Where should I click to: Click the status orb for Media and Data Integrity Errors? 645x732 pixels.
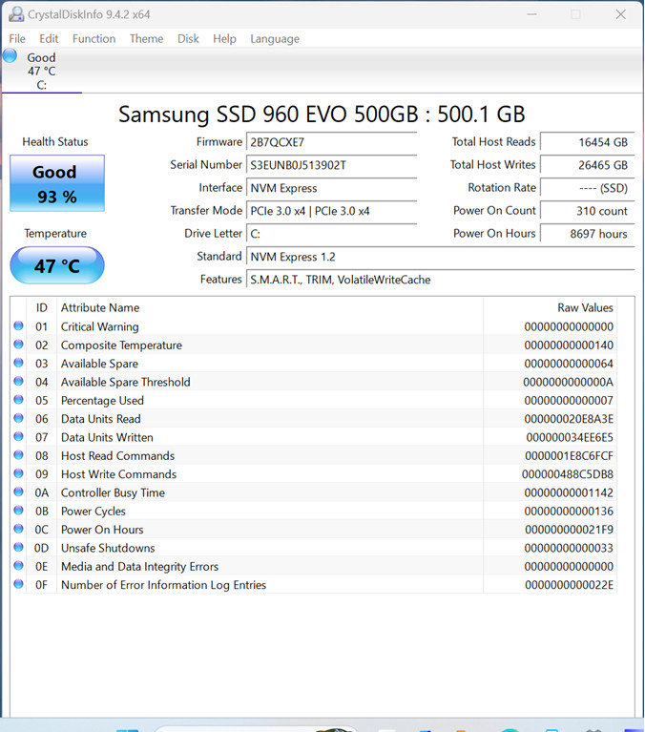pyautogui.click(x=19, y=566)
